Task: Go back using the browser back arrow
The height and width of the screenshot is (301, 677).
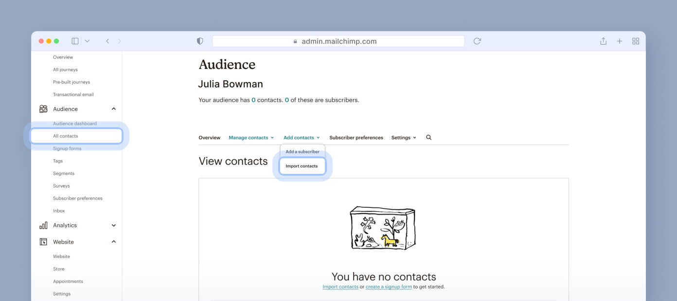Action: pyautogui.click(x=107, y=41)
